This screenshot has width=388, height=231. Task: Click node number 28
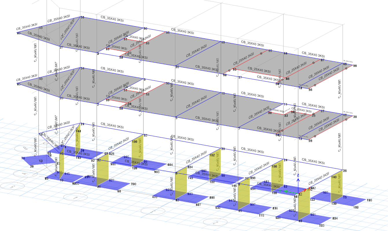click(345, 171)
